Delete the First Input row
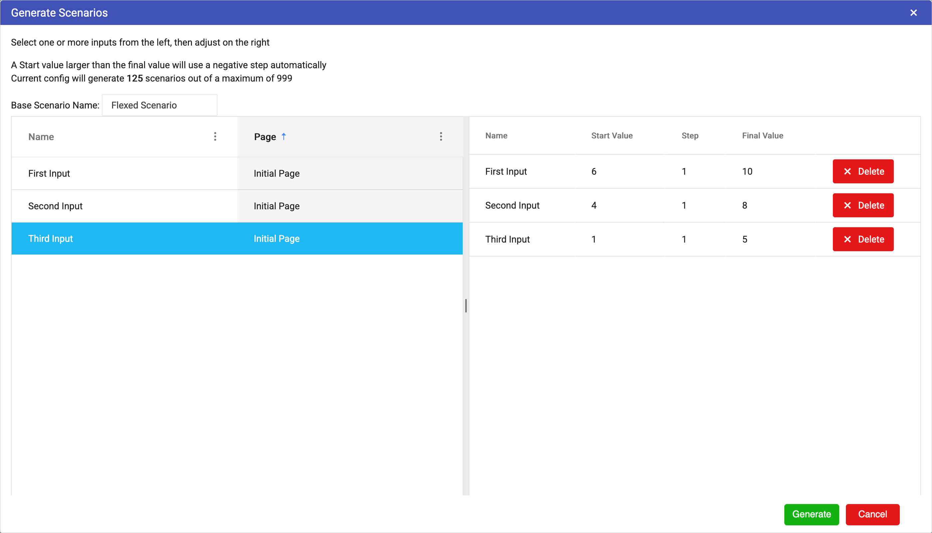The width and height of the screenshot is (932, 533). coord(863,171)
